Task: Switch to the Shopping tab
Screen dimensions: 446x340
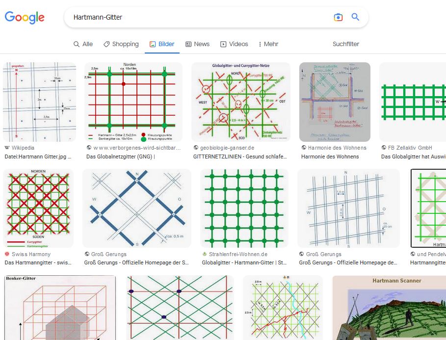Action: pos(121,44)
